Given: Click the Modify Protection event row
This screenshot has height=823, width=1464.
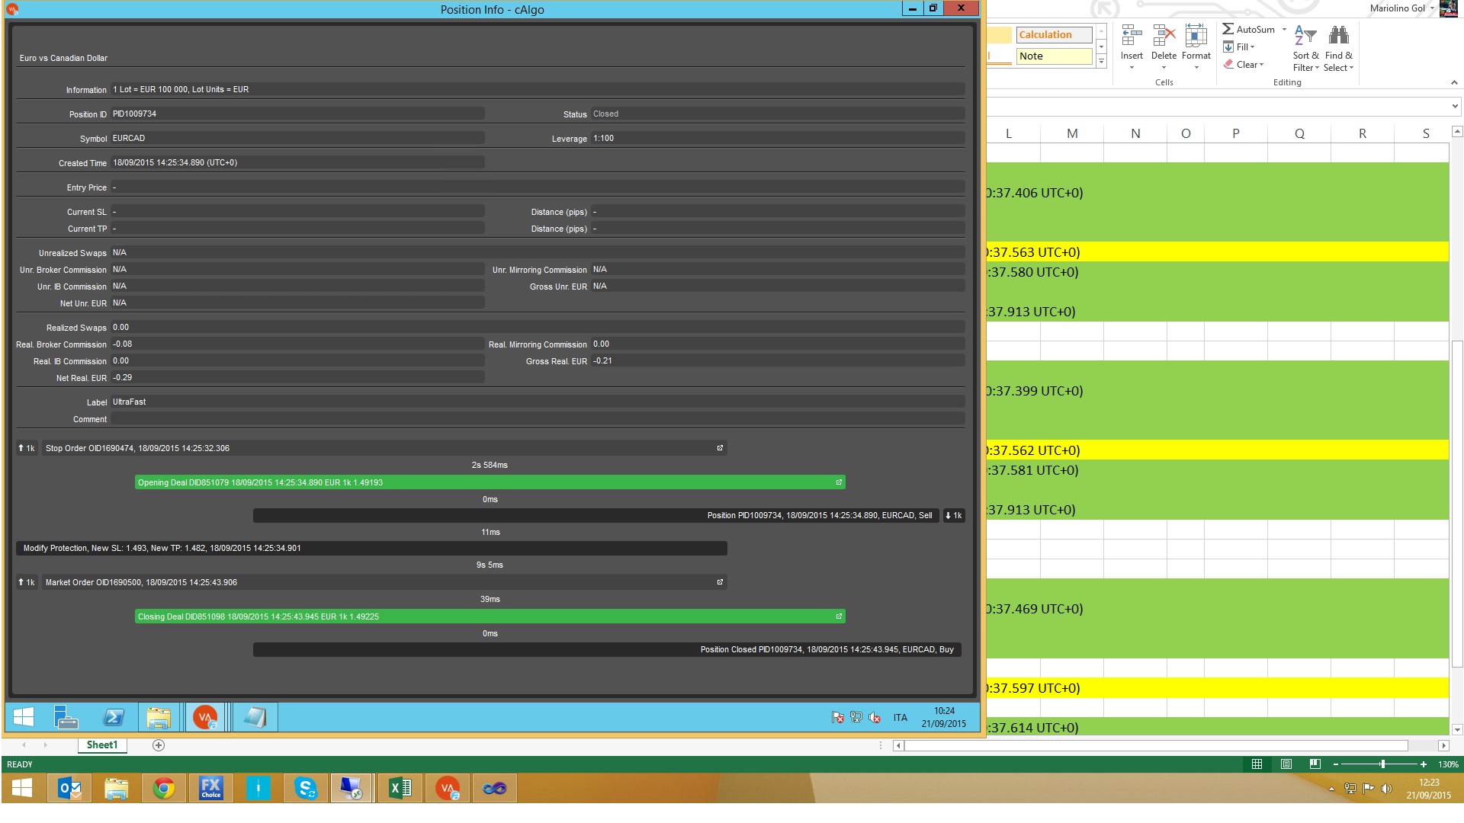Looking at the screenshot, I should pyautogui.click(x=372, y=548).
